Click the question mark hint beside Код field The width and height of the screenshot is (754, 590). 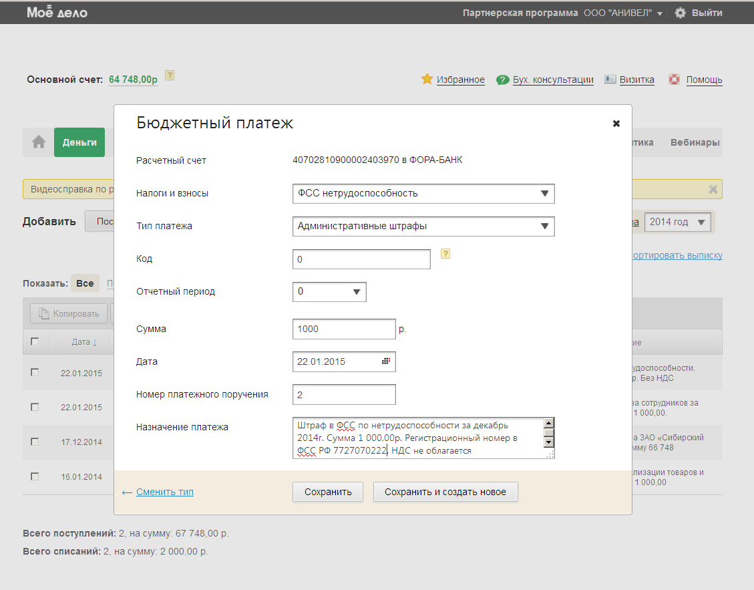[445, 254]
